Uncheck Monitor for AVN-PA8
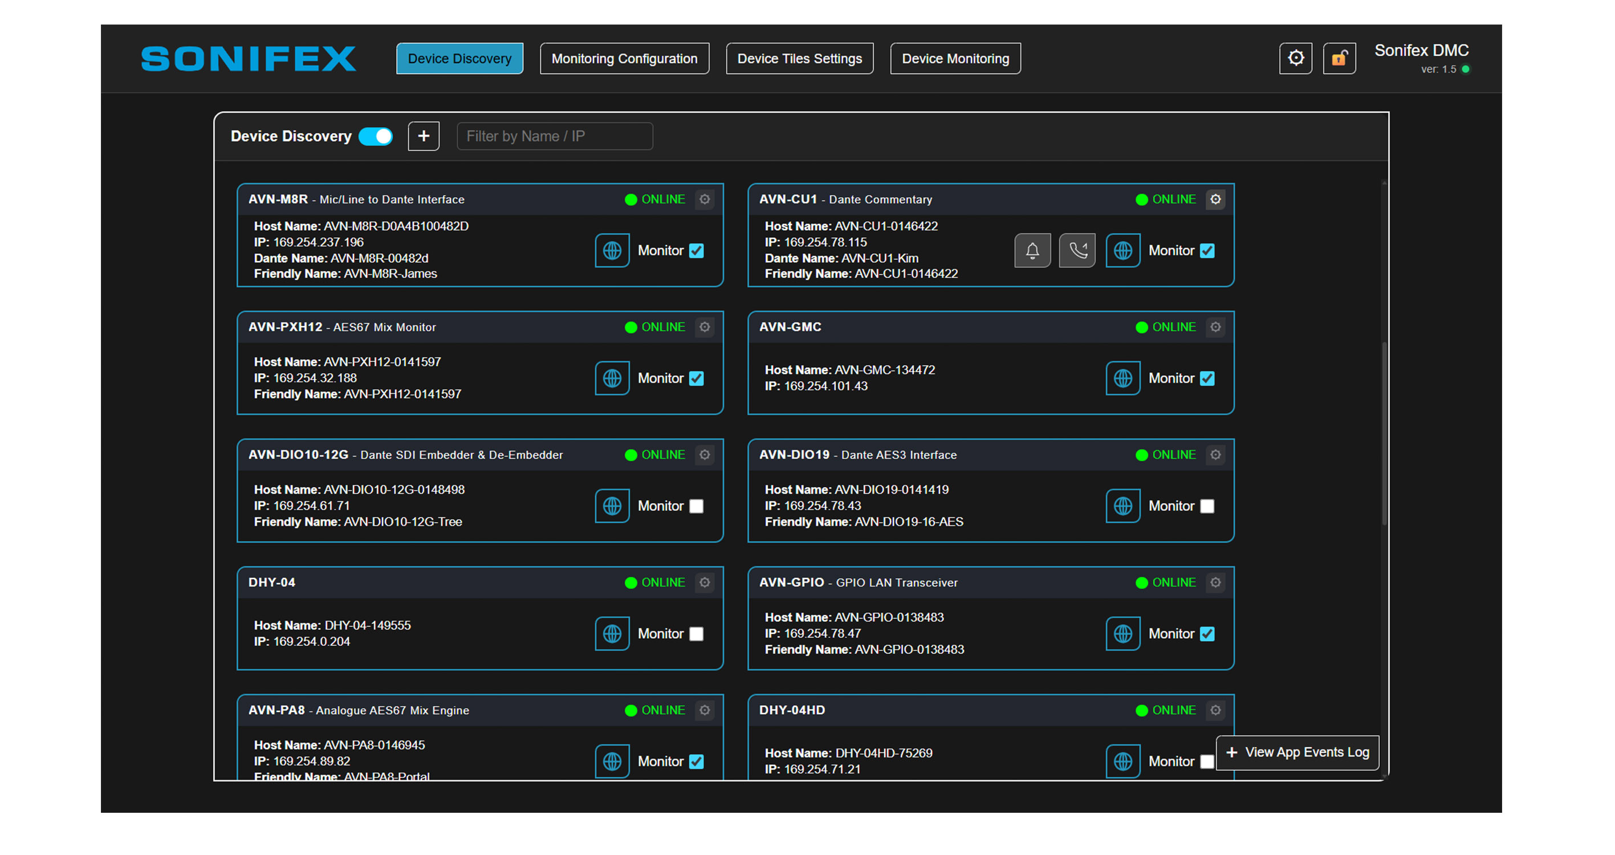The width and height of the screenshot is (1615, 855). pyautogui.click(x=697, y=762)
